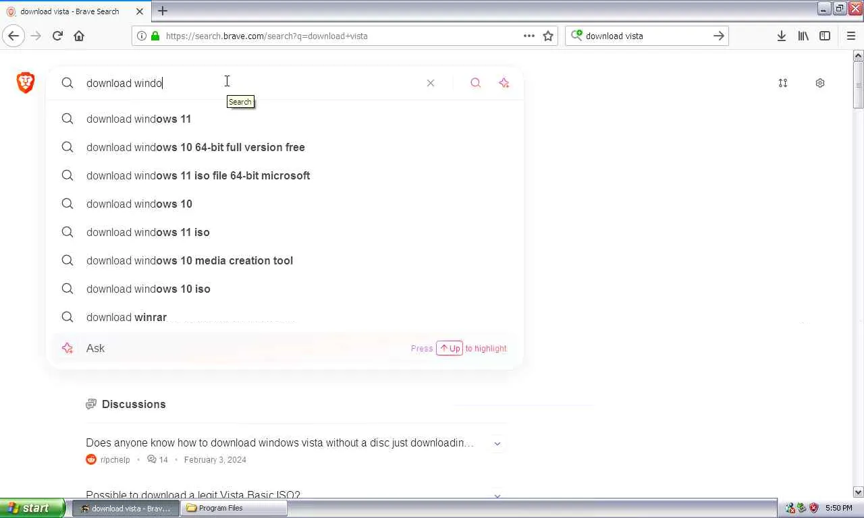Go back to the previous page
The width and height of the screenshot is (864, 518).
13,36
